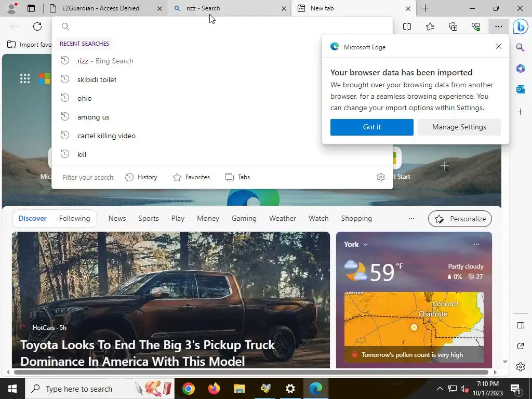Select the Discover feed tab
Screen dimensions: 532x399
tap(32, 219)
